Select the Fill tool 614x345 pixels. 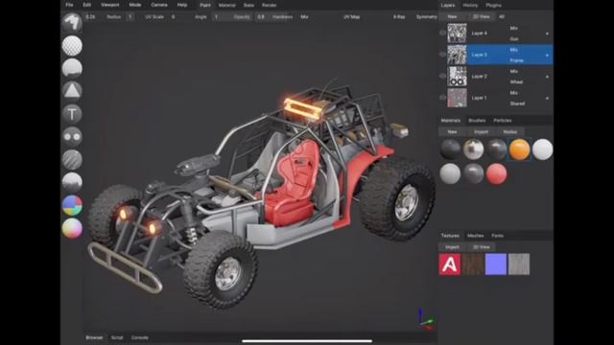[72, 68]
